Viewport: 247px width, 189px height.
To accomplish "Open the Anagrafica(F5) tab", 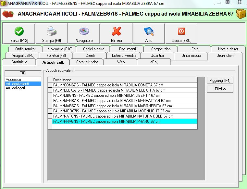I will tap(23, 56).
